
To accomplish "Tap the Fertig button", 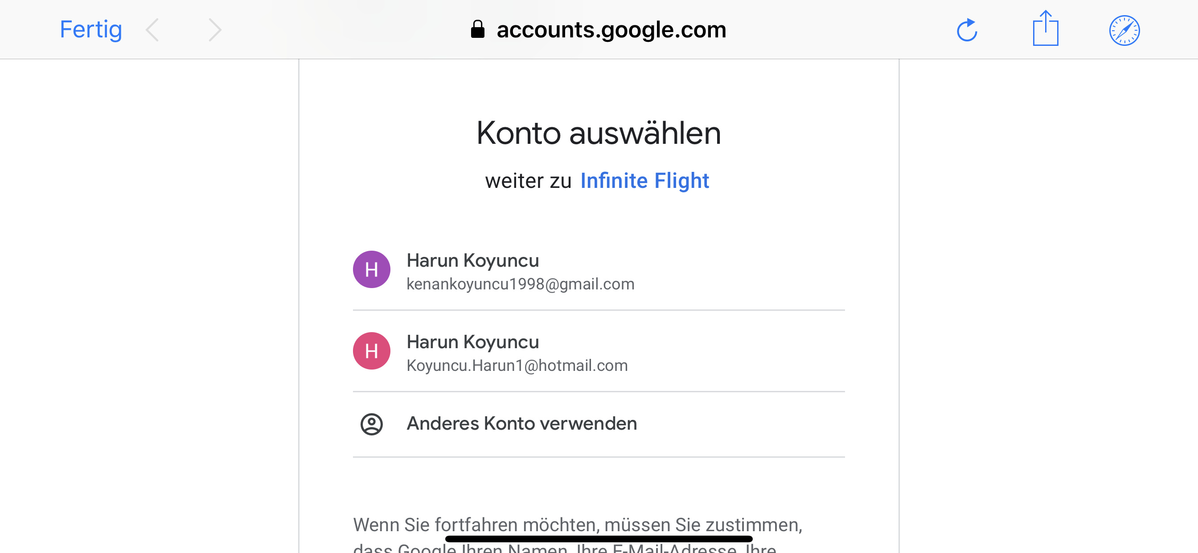I will (x=90, y=30).
